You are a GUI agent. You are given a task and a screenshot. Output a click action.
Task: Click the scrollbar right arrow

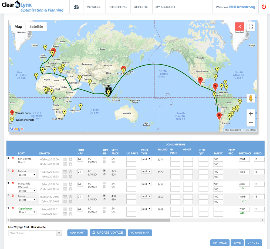[263, 220]
